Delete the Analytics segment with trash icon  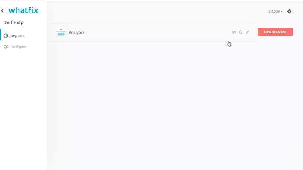coord(241,32)
